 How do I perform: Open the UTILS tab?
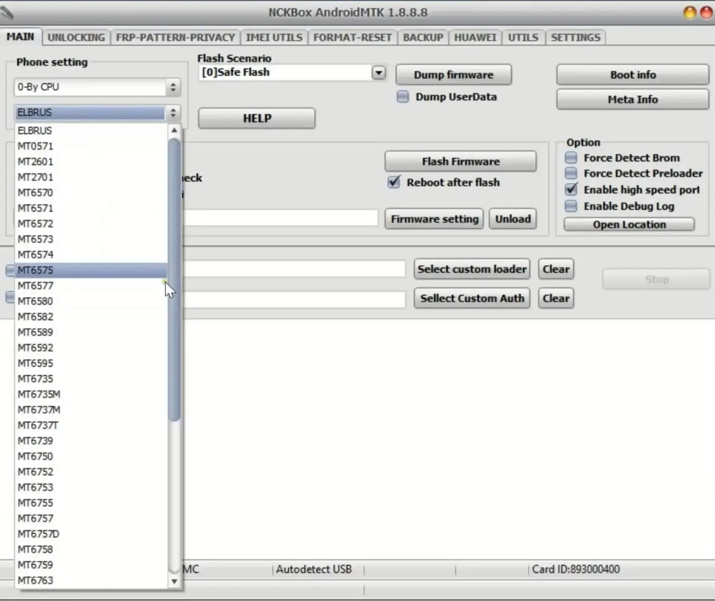(x=523, y=37)
